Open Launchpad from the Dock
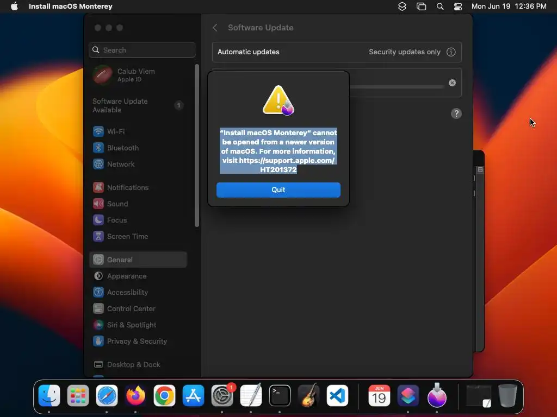The width and height of the screenshot is (557, 417). coord(78,395)
